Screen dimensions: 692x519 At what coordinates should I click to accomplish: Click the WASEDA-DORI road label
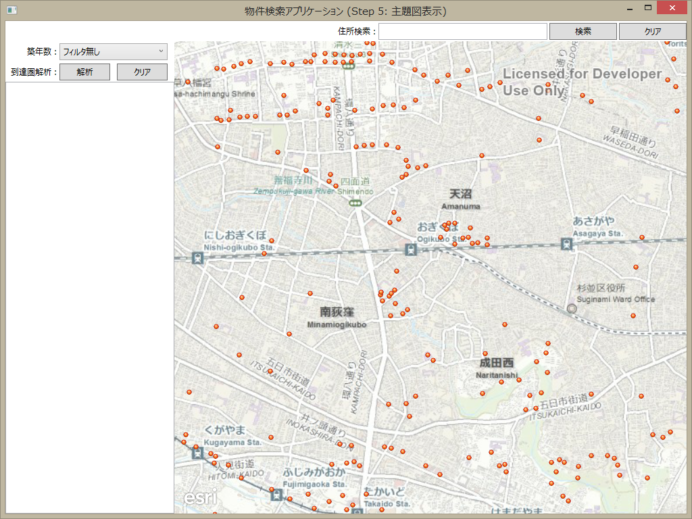(x=631, y=147)
